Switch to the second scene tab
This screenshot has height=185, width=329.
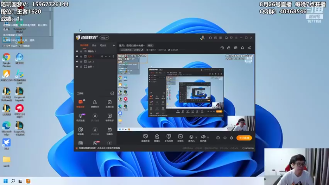94,45
